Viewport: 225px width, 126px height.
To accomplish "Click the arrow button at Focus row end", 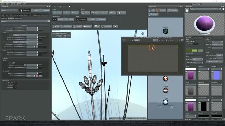I will [115, 26].
